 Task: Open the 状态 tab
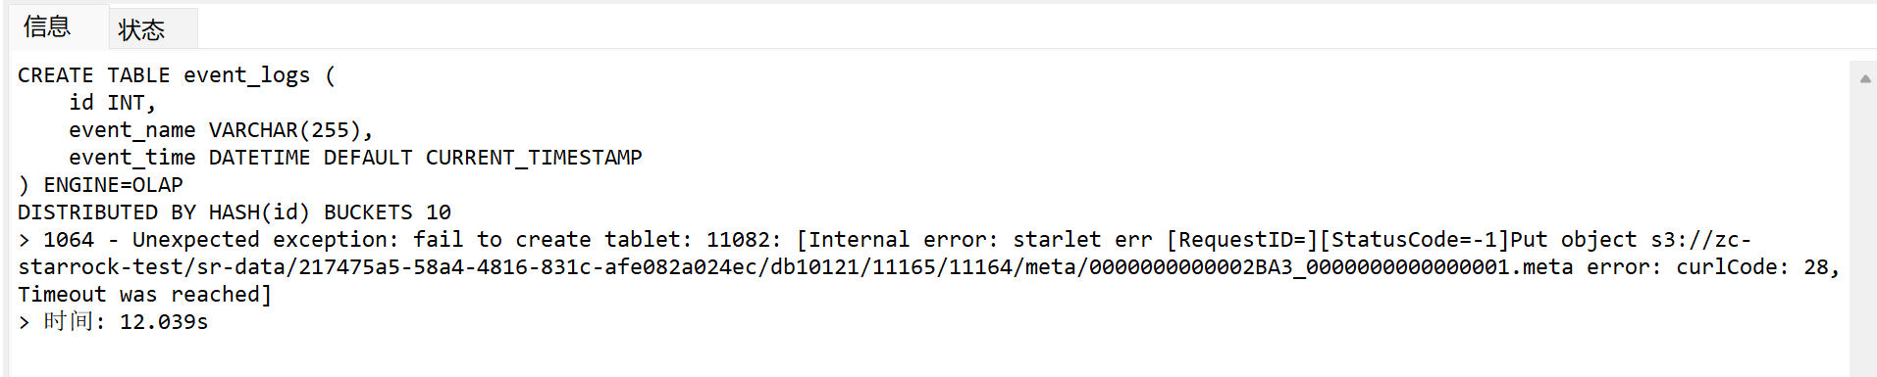click(x=142, y=29)
